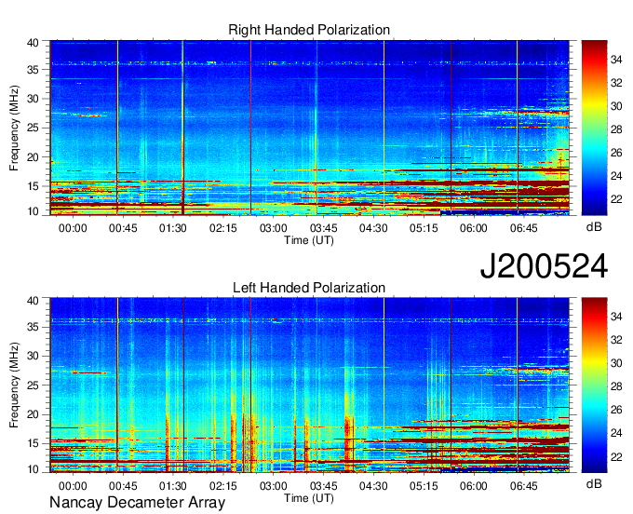Screen dimensions: 633x514
Task: Click the "Right Handed Polarization" plot title
Action: (309, 30)
